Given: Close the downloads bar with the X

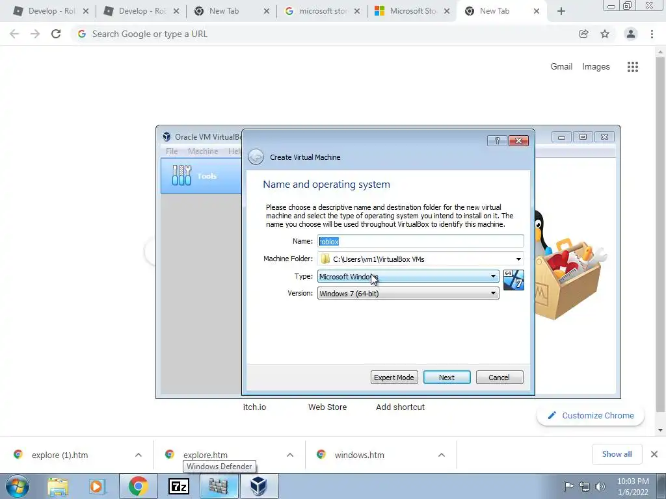Looking at the screenshot, I should (654, 454).
